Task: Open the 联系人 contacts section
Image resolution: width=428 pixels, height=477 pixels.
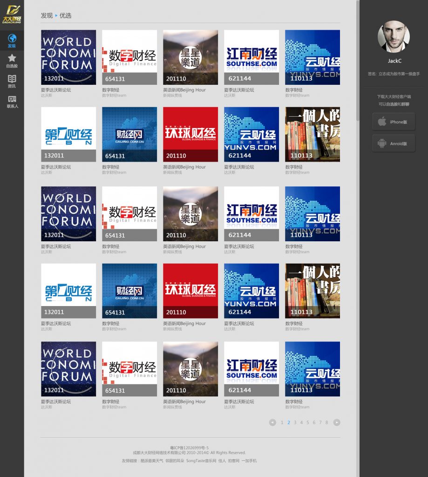Action: (x=12, y=101)
